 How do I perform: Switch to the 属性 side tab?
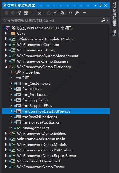(114, 33)
